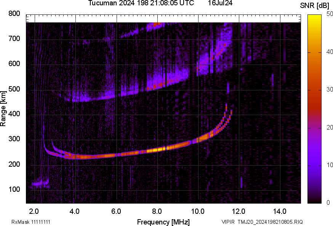Click the range tick label '600'
The height and width of the screenshot is (226, 333).
tap(14, 64)
